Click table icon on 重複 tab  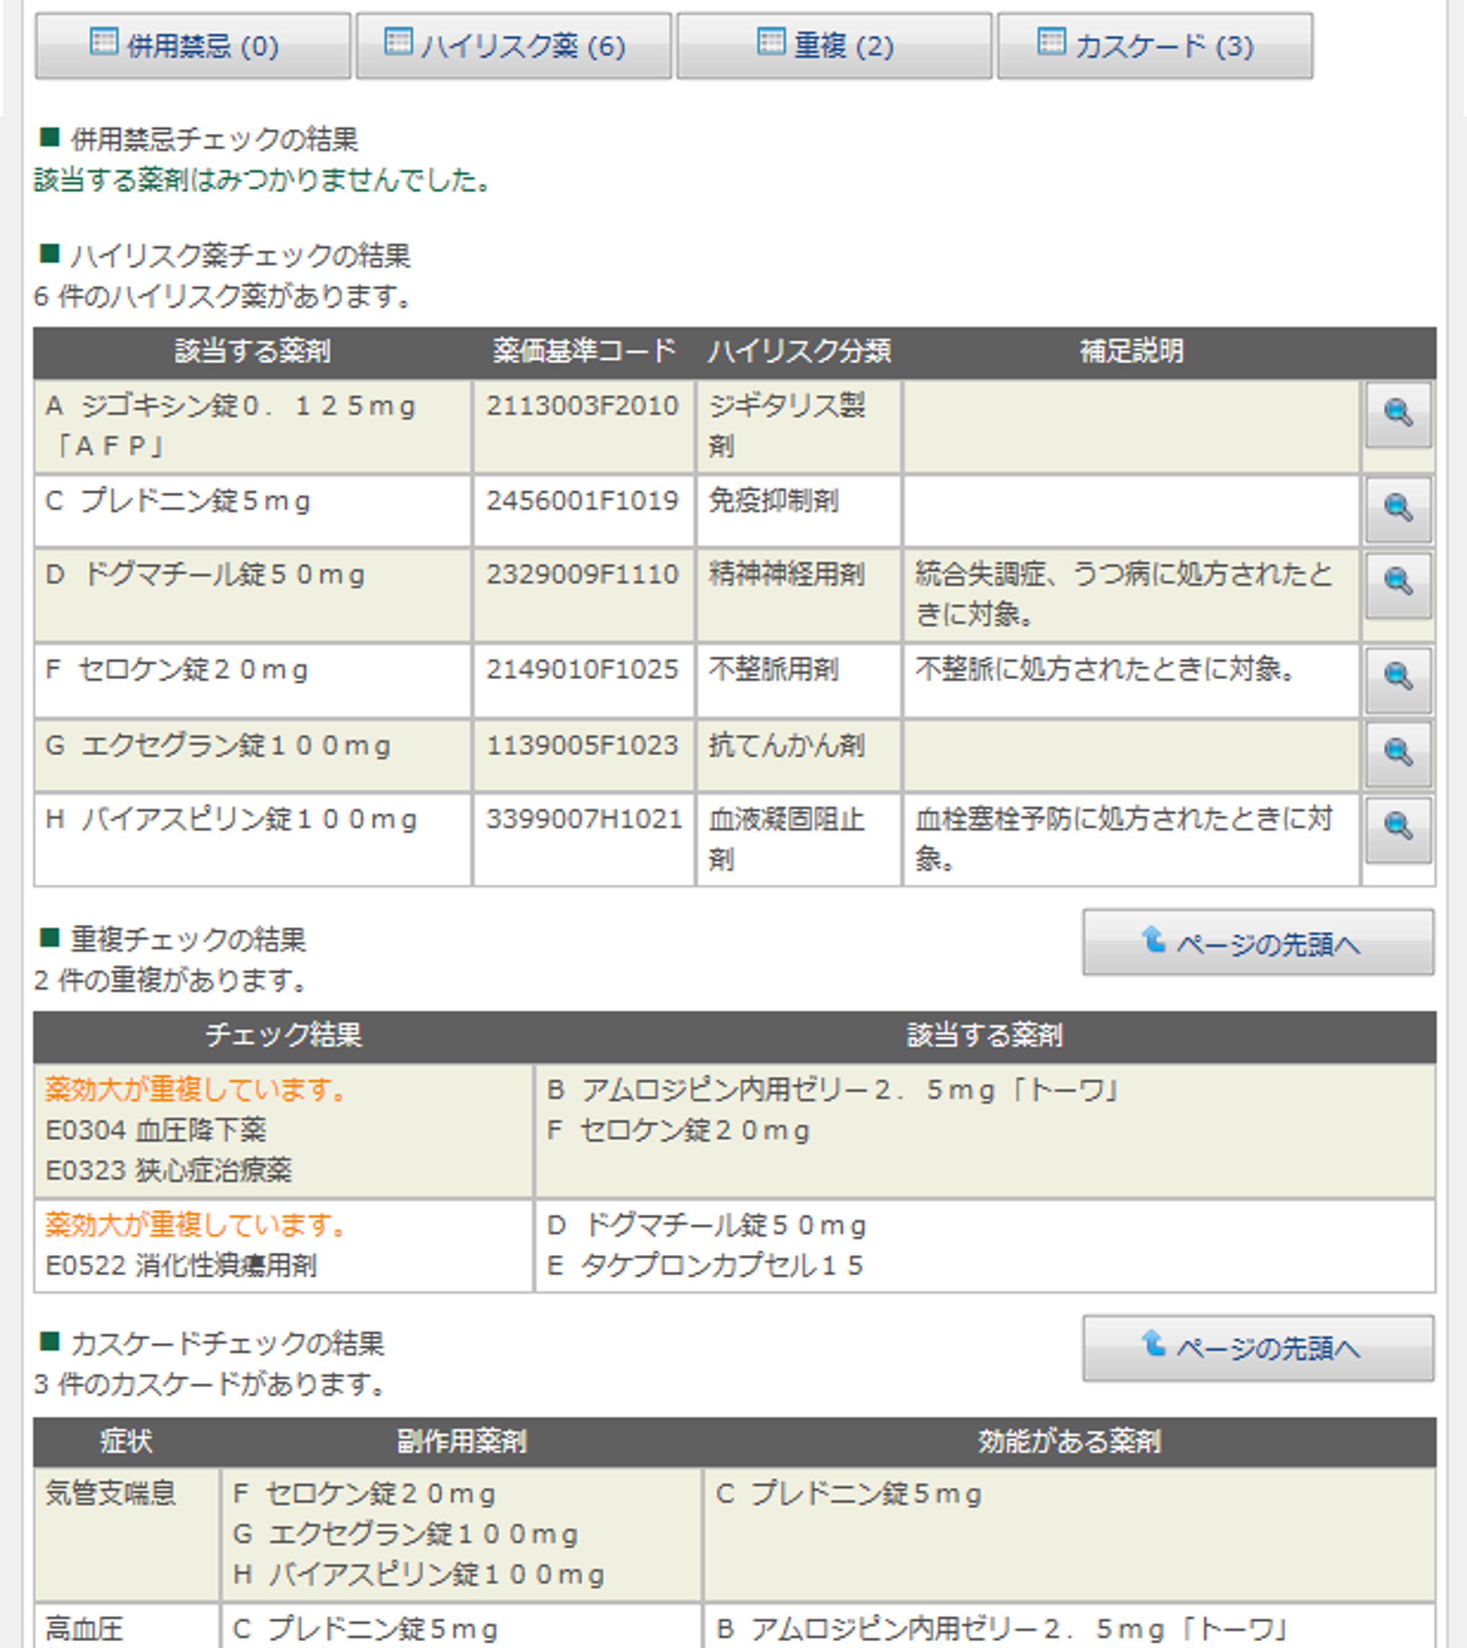click(x=771, y=41)
